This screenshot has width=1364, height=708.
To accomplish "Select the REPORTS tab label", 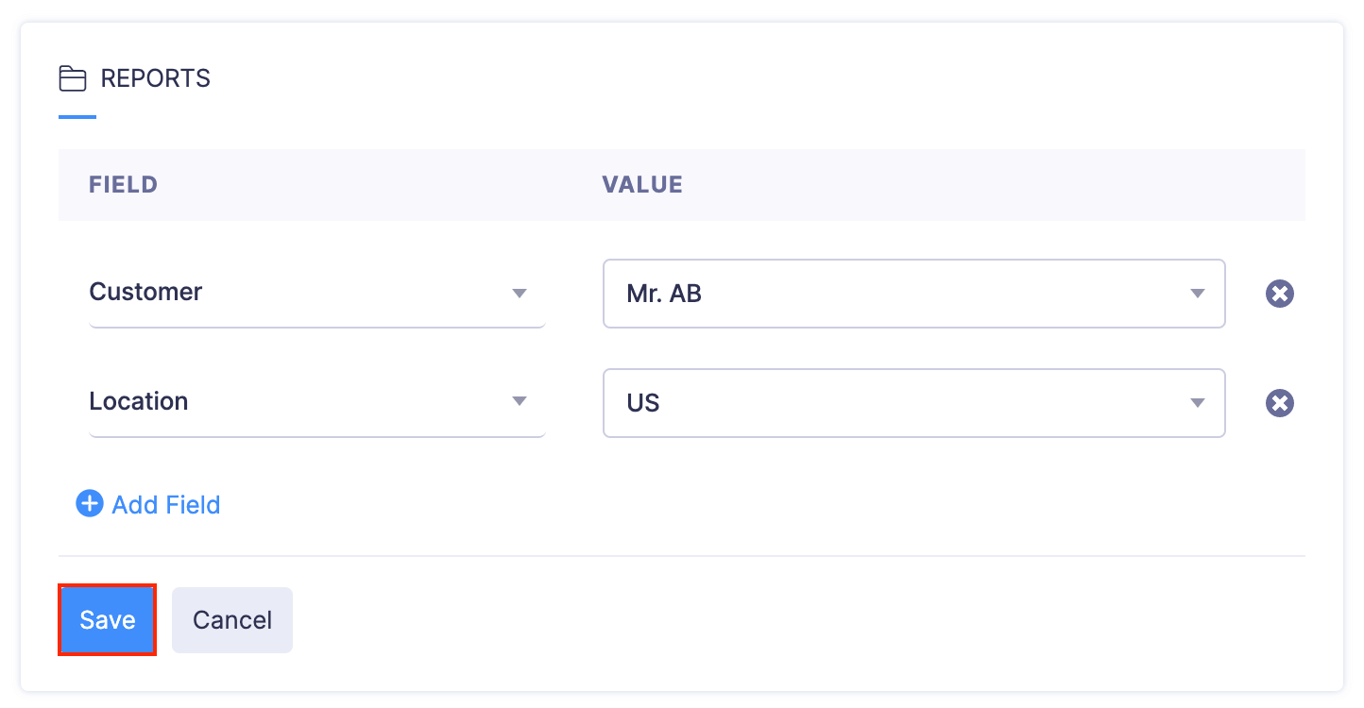I will 156,78.
